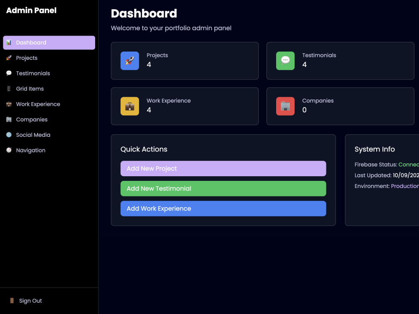Click the building icon beside Companies in sidebar

[x=9, y=119]
